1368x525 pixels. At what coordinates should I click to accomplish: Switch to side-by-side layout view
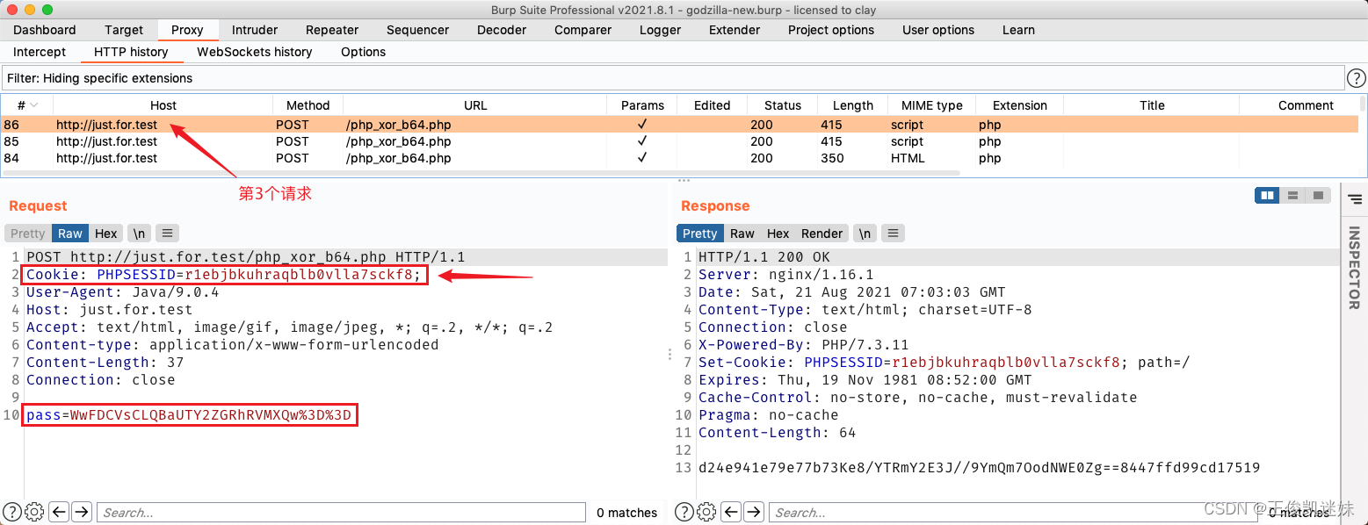[x=1268, y=196]
